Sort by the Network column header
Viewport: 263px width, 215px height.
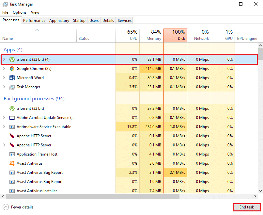coord(199,35)
